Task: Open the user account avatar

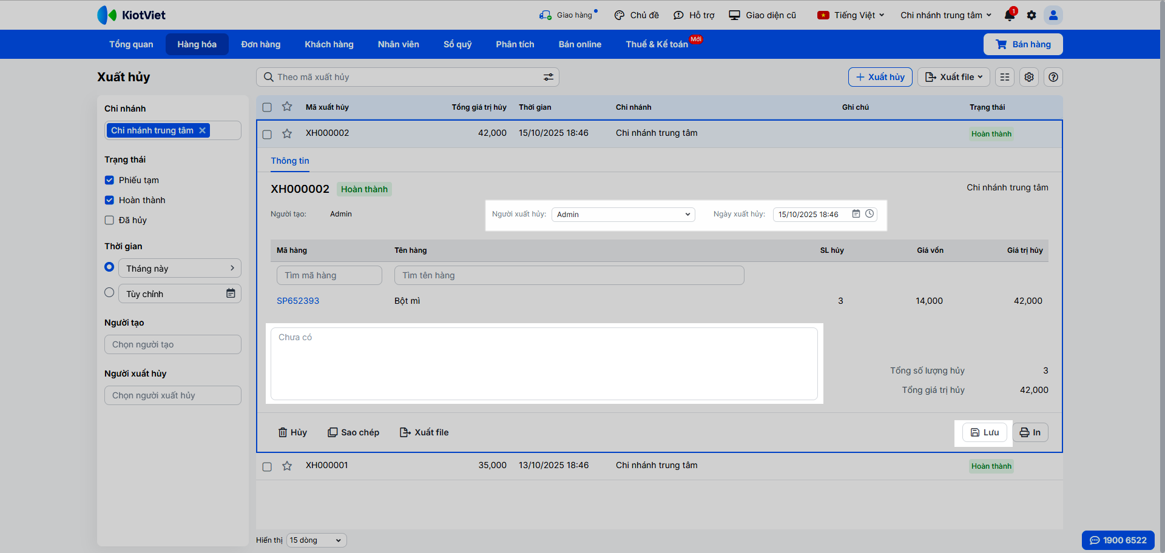Action: (1053, 15)
